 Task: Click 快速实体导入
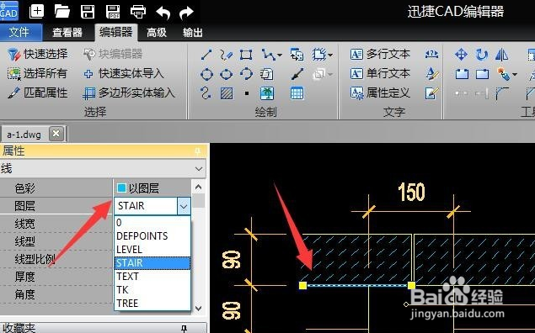(124, 73)
